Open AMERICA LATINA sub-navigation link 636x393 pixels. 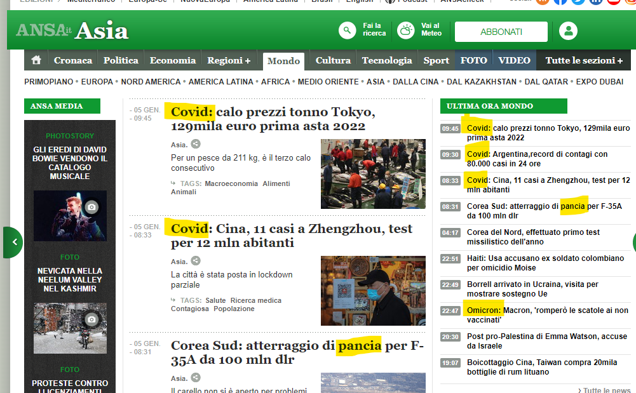(x=220, y=82)
